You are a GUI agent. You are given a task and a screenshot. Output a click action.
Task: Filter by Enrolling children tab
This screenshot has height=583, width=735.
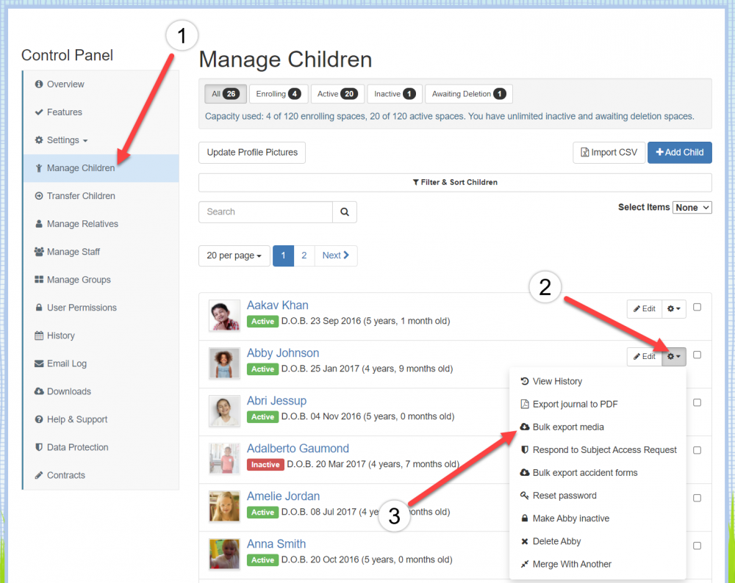(279, 94)
